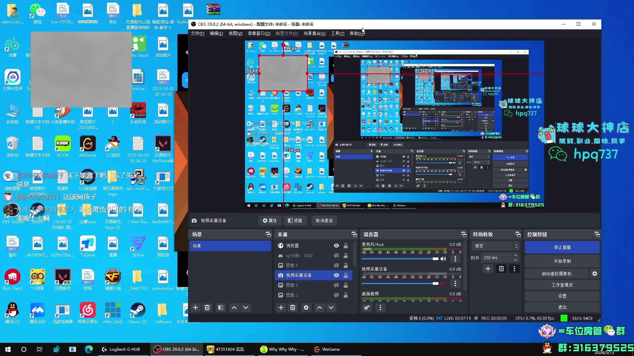Open the 渐变 transition dropdown
The height and width of the screenshot is (356, 634).
point(495,246)
